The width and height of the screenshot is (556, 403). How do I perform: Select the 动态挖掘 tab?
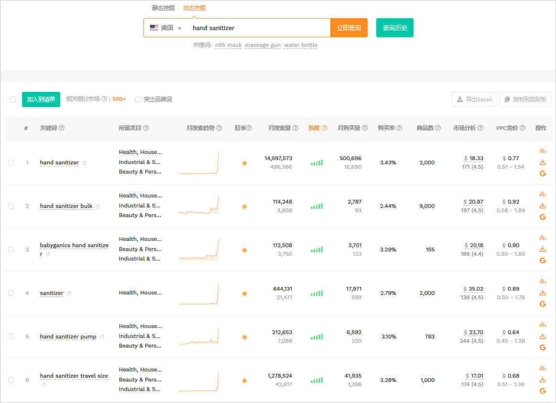click(x=194, y=8)
